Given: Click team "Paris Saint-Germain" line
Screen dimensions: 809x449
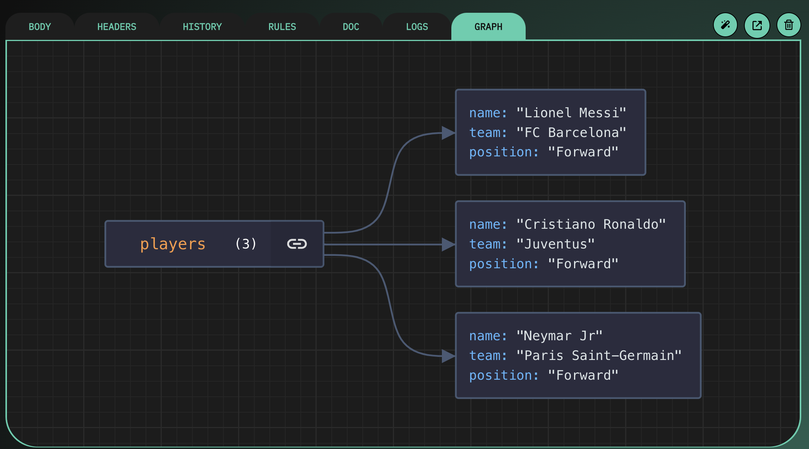Looking at the screenshot, I should click(x=575, y=355).
